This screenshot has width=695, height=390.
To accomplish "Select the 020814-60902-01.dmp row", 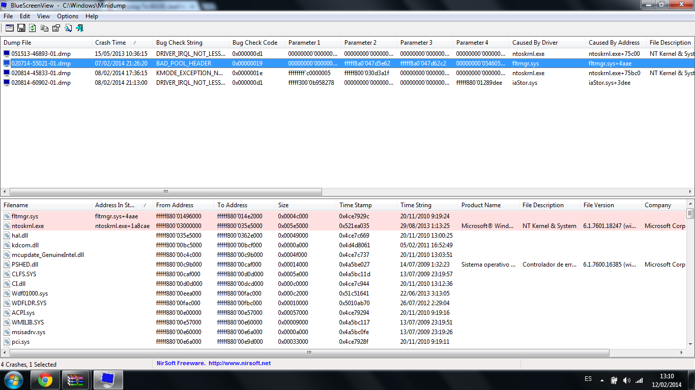I will [347, 83].
